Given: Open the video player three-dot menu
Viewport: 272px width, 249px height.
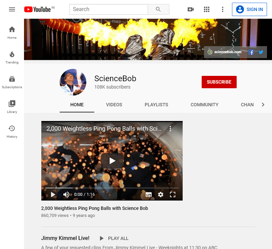Looking at the screenshot, I should [170, 129].
